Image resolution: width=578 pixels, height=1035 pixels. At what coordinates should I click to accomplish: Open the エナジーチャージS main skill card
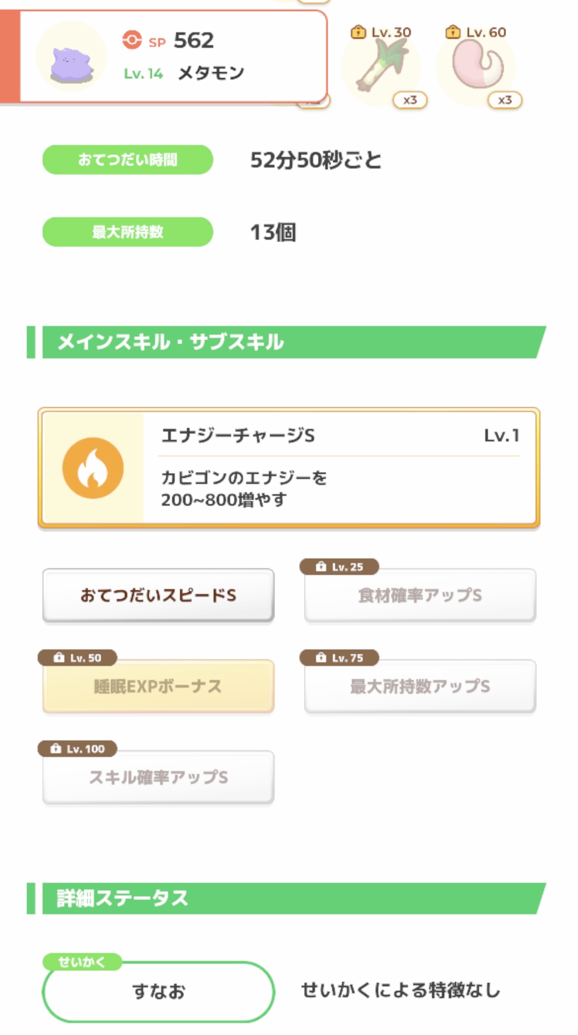coord(289,468)
